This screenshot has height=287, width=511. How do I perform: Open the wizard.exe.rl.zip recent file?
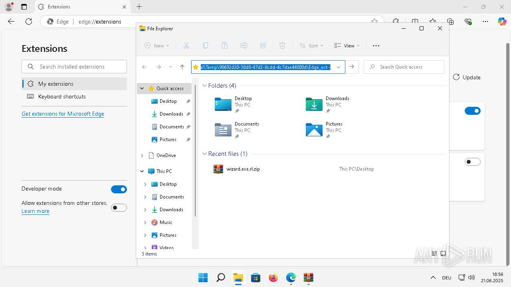pyautogui.click(x=243, y=169)
